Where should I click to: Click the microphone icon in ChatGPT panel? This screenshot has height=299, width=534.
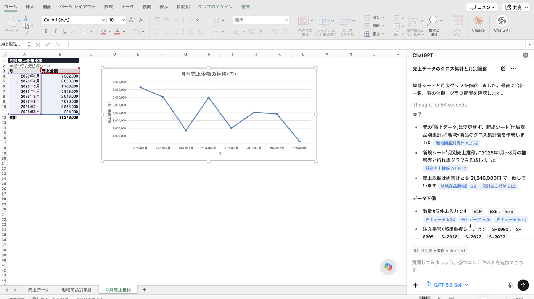click(x=510, y=285)
